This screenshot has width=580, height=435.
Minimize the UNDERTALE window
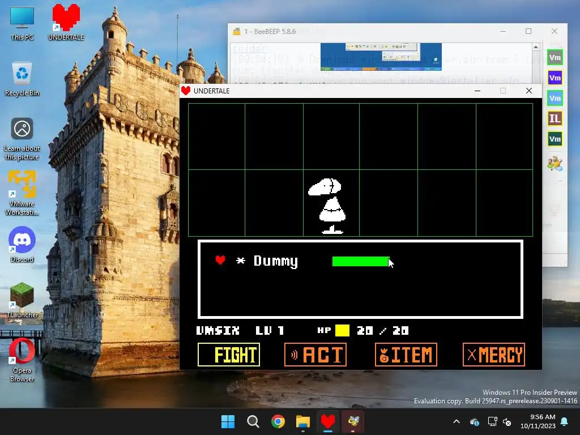tap(477, 91)
